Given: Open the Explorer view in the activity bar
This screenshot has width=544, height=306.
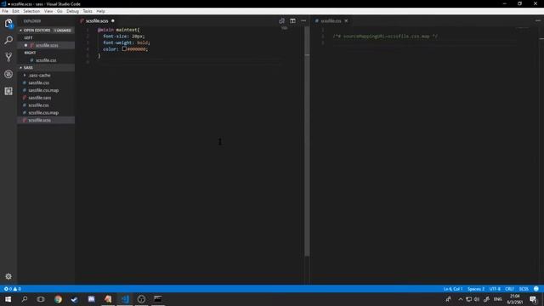Looking at the screenshot, I should pyautogui.click(x=8, y=24).
